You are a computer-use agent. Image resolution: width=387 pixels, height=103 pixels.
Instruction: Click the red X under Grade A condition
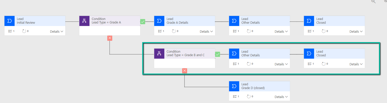coord(110,38)
